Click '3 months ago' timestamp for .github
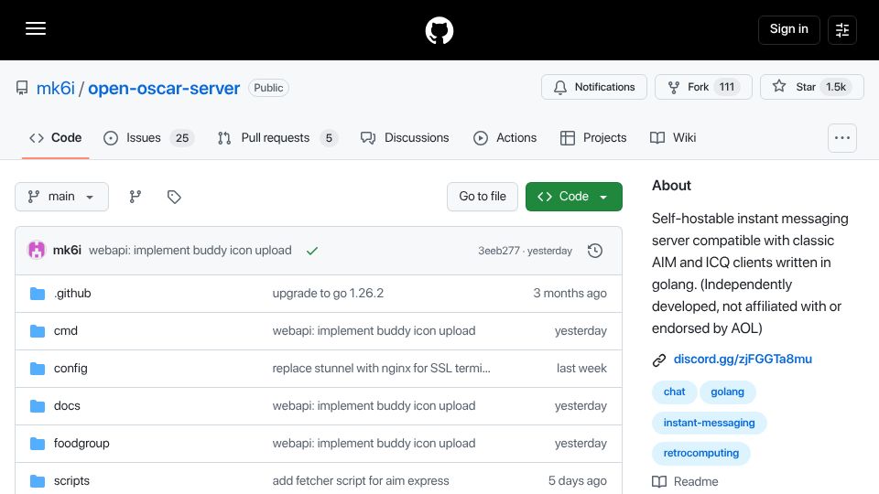Screen dimensions: 879x494 pos(570,294)
